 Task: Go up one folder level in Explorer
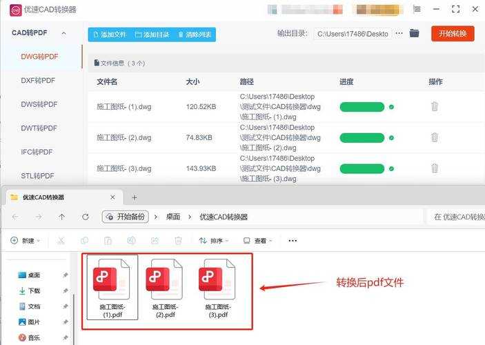pyautogui.click(x=62, y=217)
